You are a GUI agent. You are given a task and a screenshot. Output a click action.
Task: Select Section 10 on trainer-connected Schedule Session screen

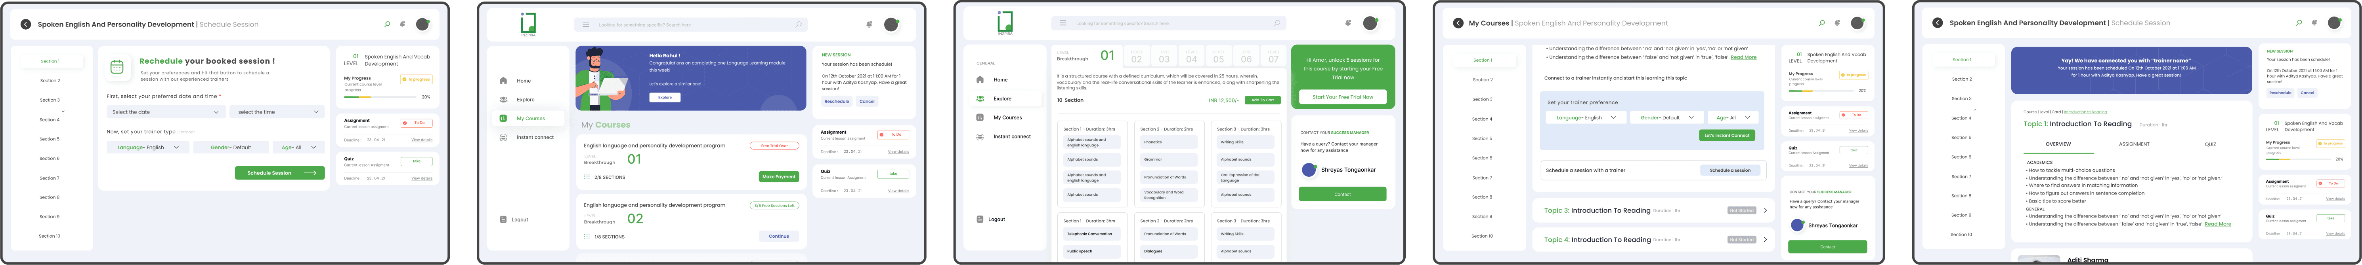click(1961, 235)
